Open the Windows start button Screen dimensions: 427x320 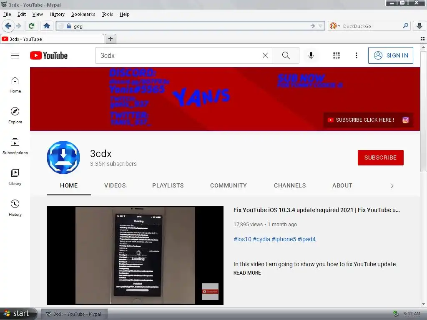(x=18, y=314)
